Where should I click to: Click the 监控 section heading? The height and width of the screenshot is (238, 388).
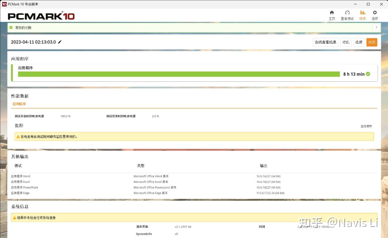(19, 126)
